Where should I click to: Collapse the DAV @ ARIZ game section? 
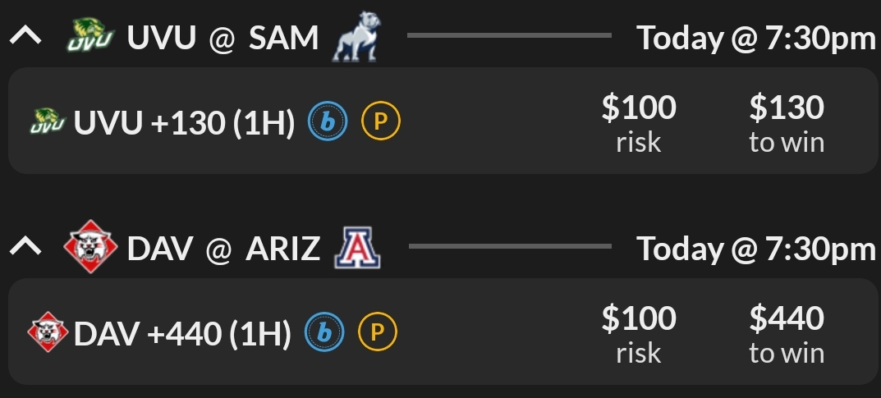click(30, 248)
